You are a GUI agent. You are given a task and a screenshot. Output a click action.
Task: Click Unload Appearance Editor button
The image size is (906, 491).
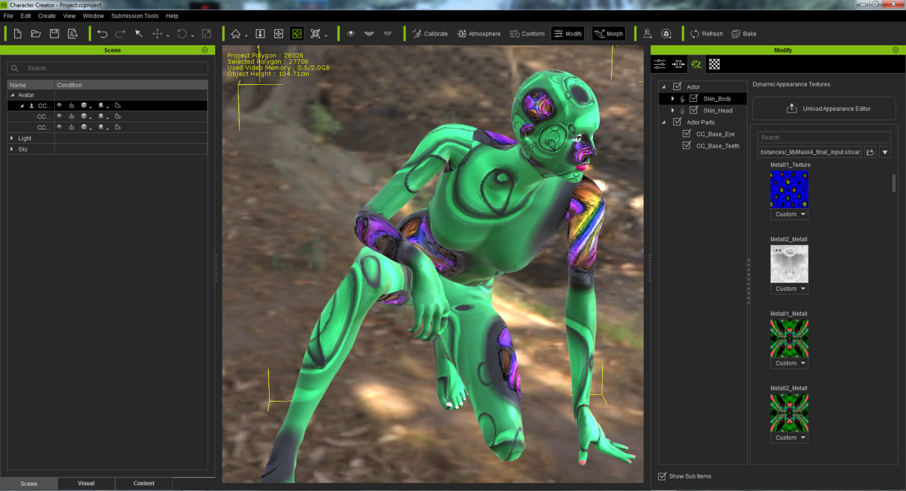(824, 109)
